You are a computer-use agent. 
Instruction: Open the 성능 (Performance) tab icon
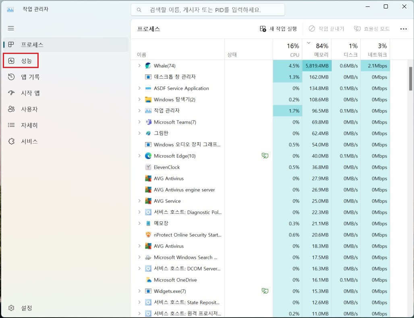tap(11, 60)
